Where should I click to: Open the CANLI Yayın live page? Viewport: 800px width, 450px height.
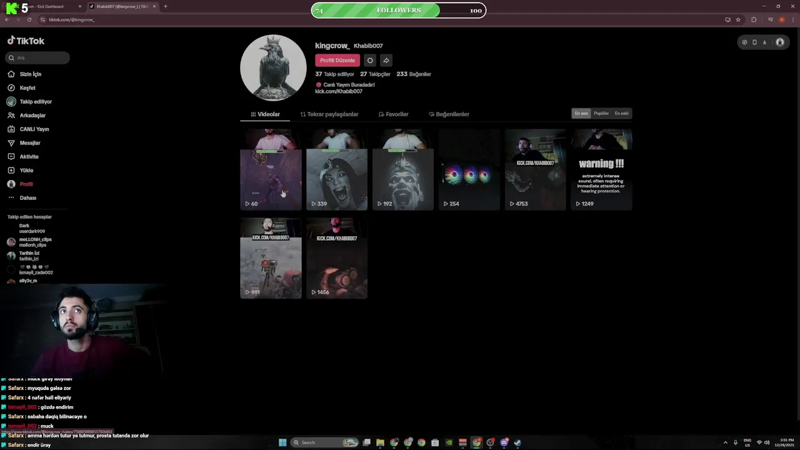click(28, 129)
